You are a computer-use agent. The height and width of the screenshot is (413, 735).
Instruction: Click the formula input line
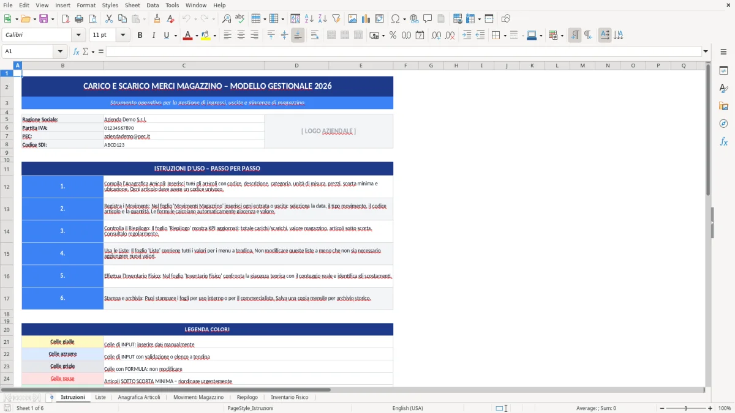(x=404, y=51)
